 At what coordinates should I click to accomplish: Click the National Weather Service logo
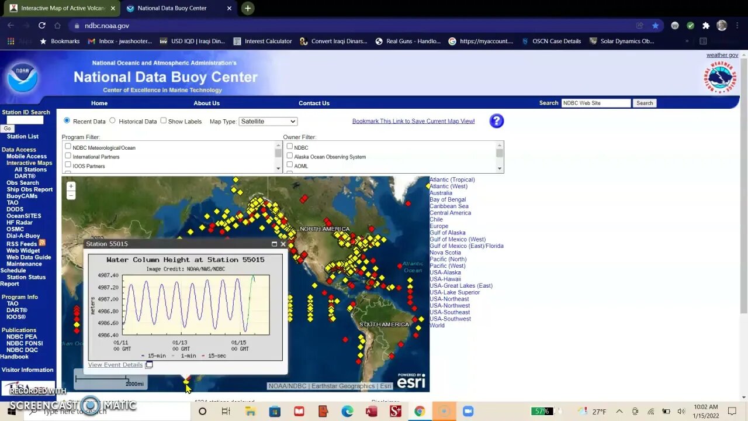pyautogui.click(x=720, y=77)
